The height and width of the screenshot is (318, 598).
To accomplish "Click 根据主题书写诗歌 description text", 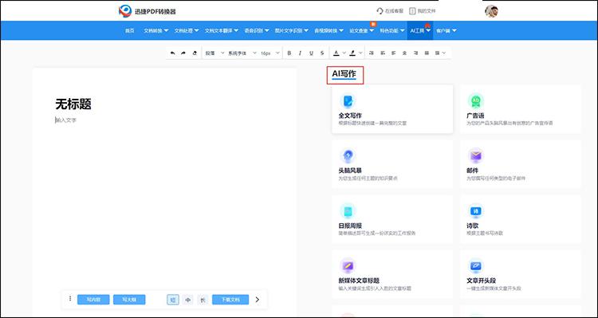I will pos(485,233).
